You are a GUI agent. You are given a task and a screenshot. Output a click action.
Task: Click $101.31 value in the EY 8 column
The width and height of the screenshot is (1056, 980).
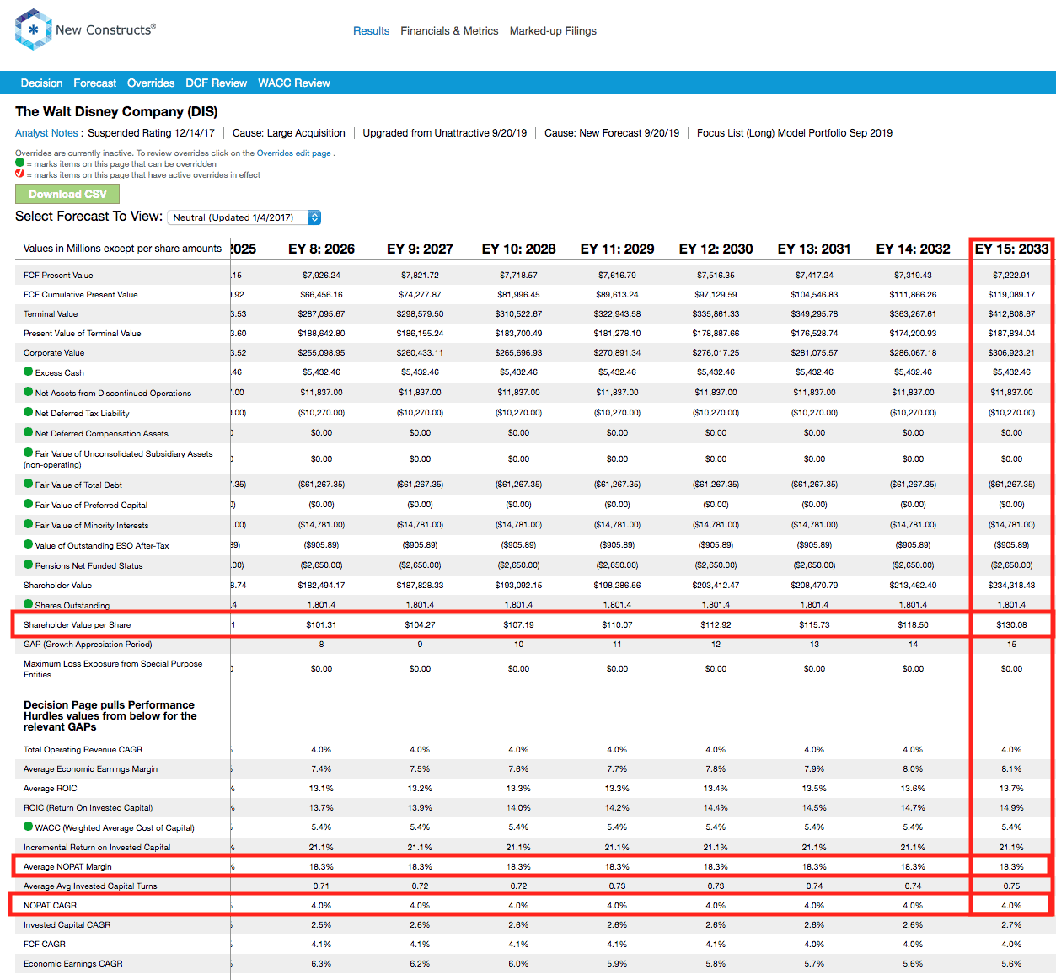pyautogui.click(x=321, y=625)
